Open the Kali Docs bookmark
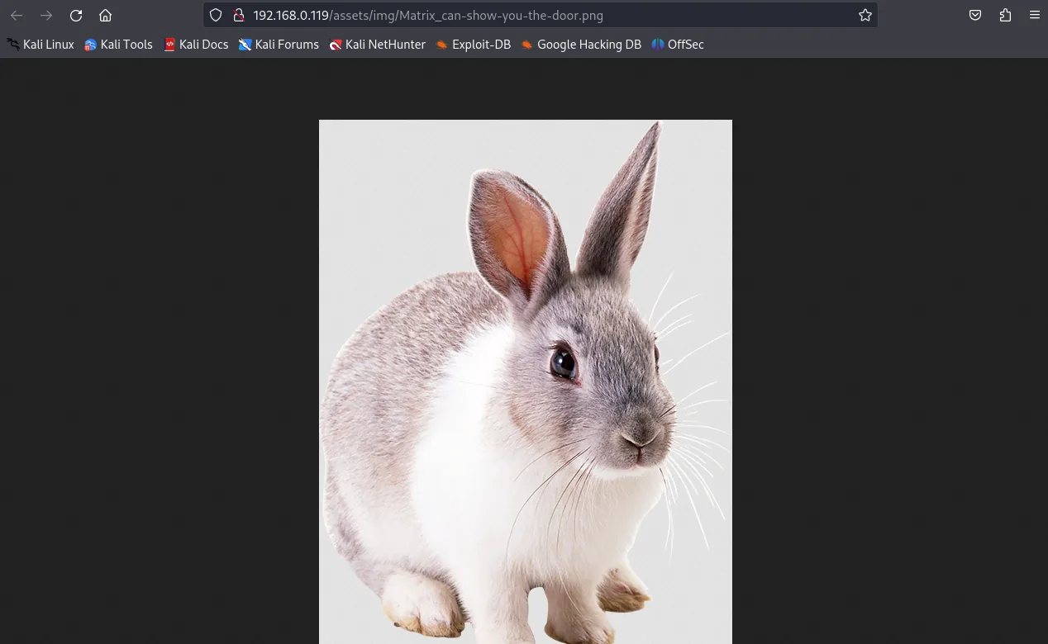This screenshot has width=1048, height=644. point(196,45)
